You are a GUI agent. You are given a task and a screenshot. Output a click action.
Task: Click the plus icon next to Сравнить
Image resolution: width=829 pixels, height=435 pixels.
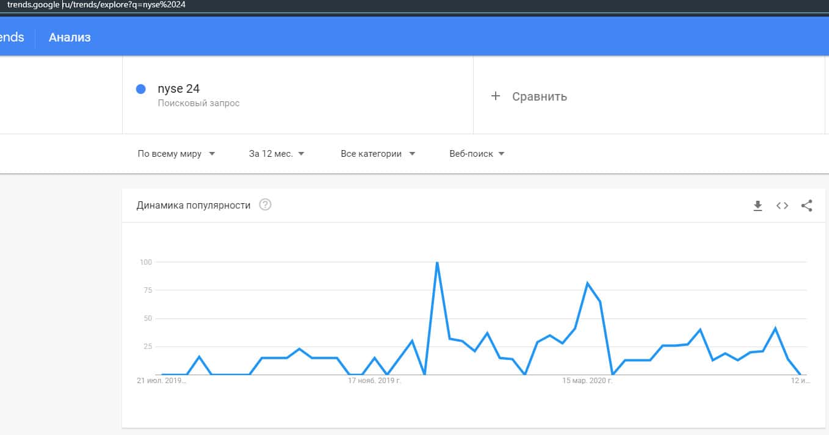[496, 96]
